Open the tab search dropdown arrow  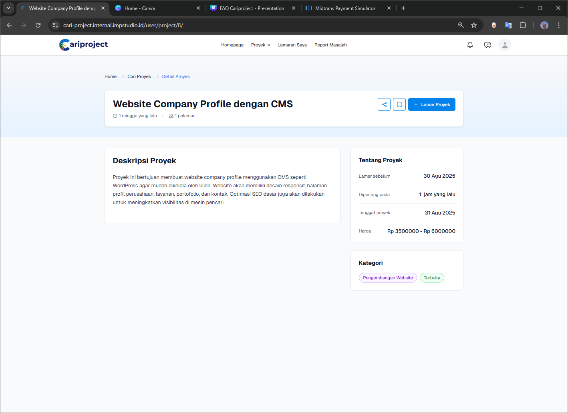pos(8,8)
